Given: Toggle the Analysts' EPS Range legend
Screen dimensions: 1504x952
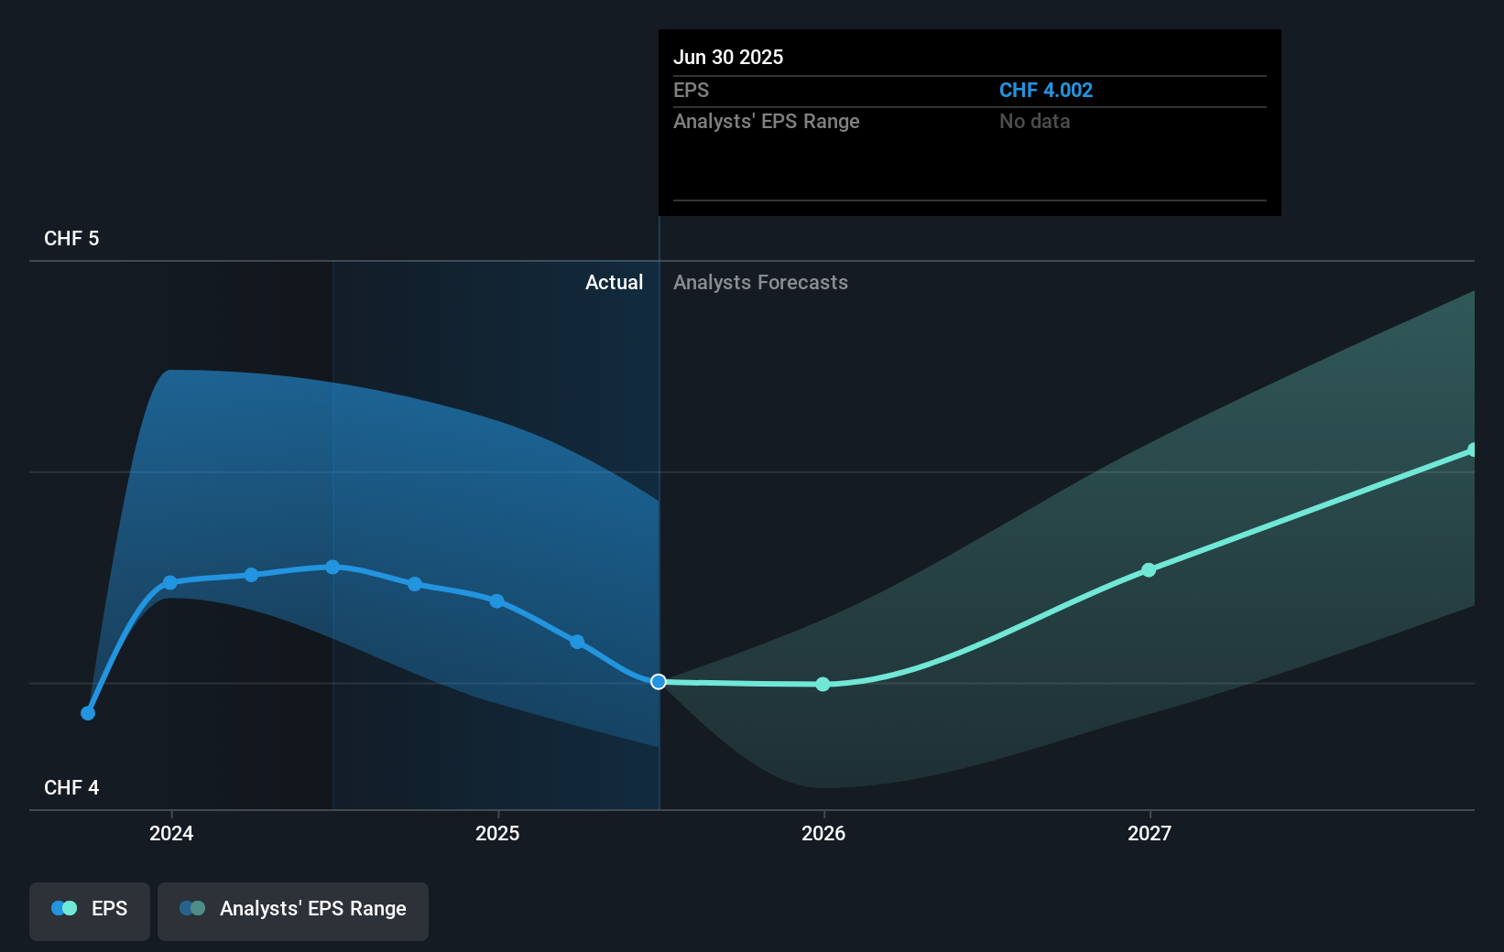Looking at the screenshot, I should 293,909.
